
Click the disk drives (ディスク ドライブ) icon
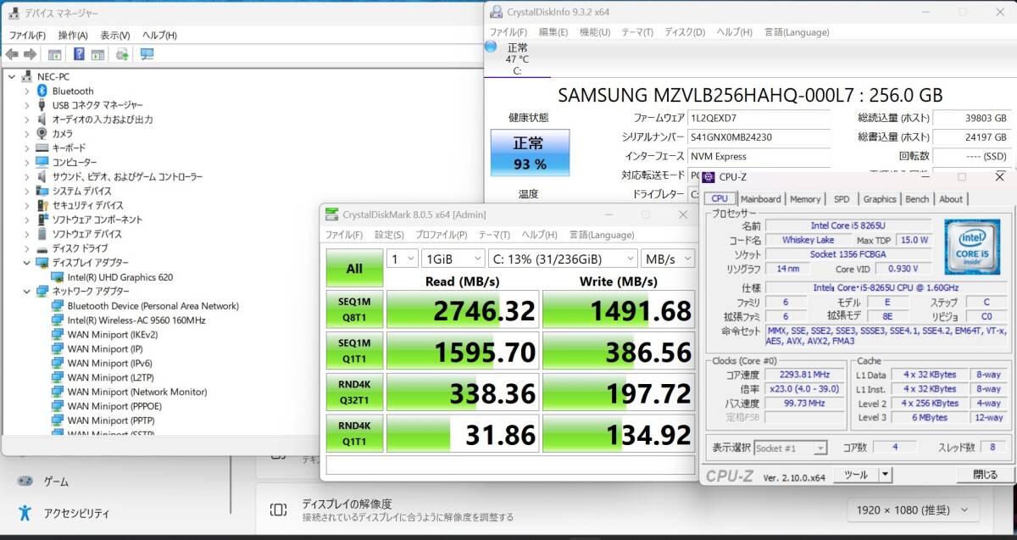click(x=42, y=248)
